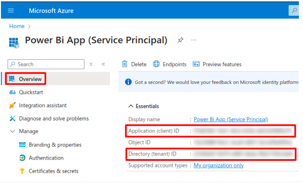Screen dimensions: 303x183
Task: Open the Power Bi App display name link
Action: click(231, 119)
